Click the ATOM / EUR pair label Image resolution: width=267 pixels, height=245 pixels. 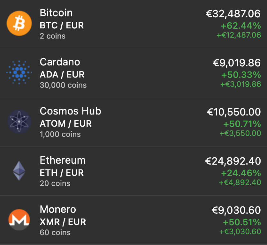[65, 124]
